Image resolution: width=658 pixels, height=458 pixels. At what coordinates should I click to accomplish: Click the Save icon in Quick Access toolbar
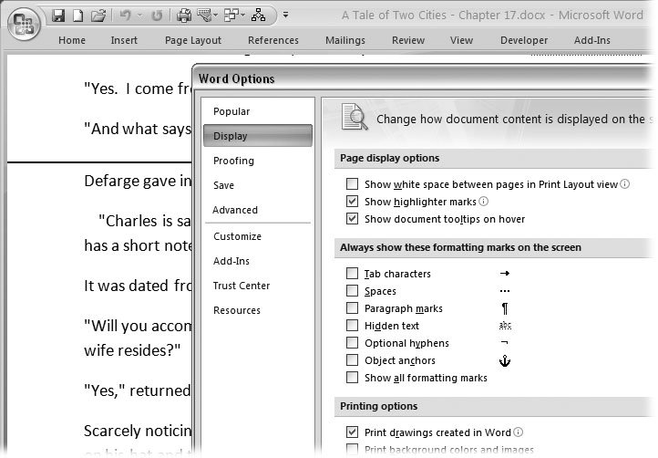[58, 16]
